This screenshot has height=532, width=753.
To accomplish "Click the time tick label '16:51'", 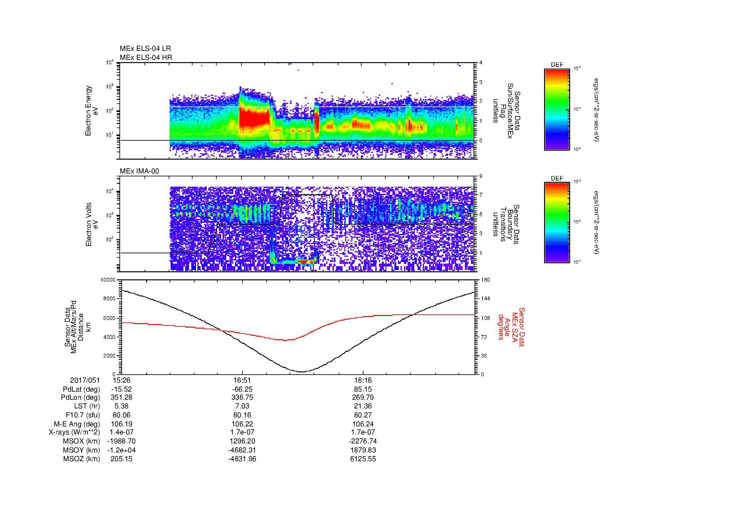I will [242, 380].
